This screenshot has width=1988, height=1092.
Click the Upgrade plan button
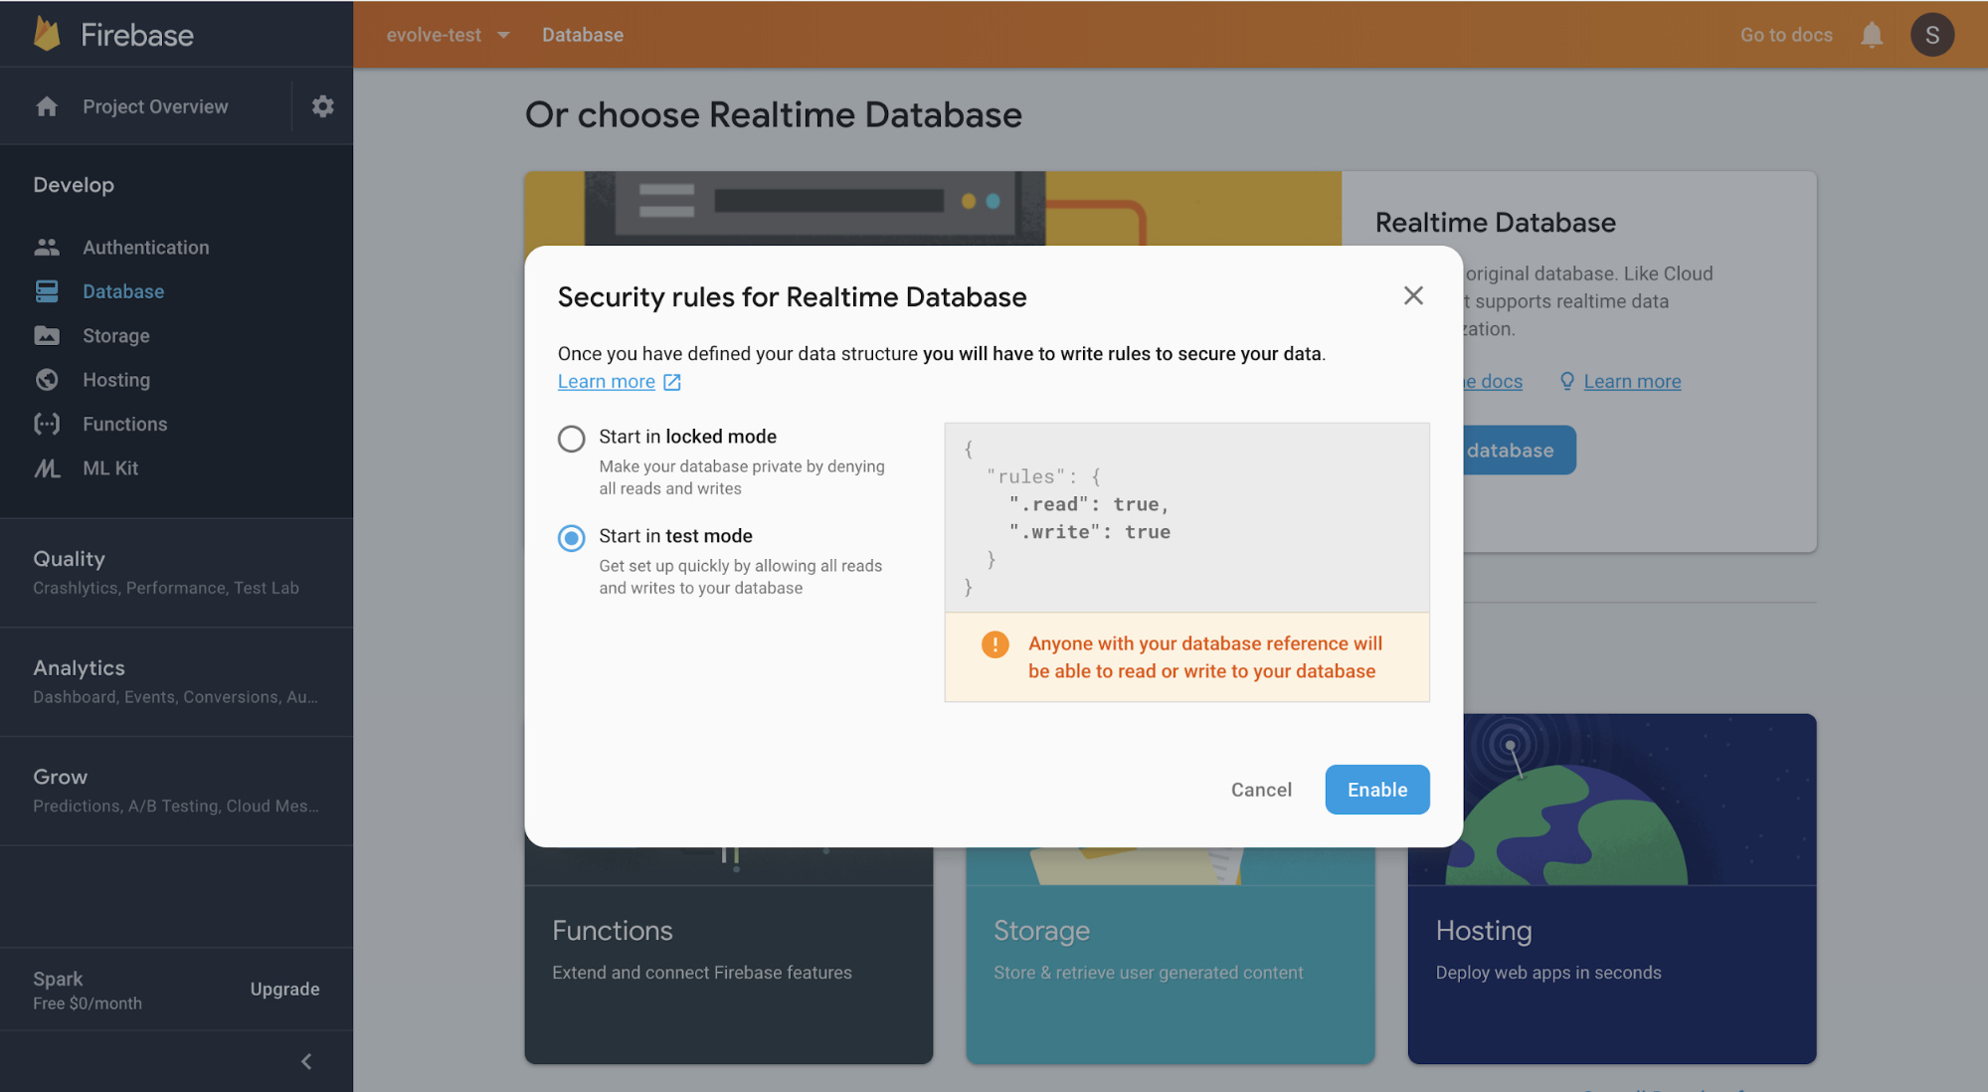[x=284, y=989]
